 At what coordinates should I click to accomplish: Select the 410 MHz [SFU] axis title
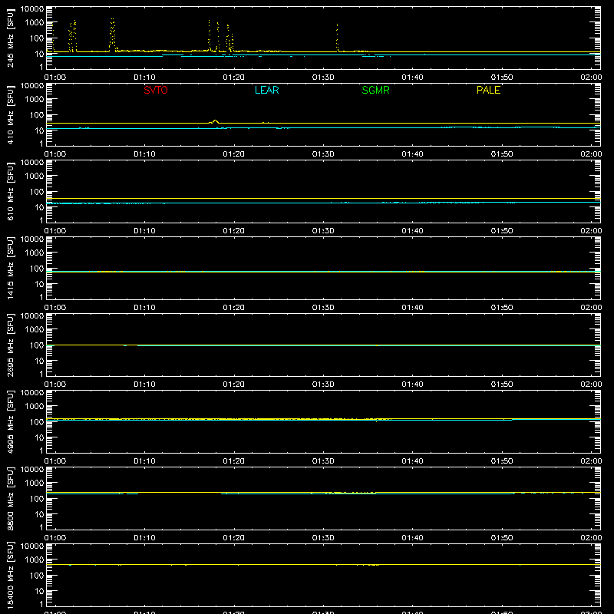pyautogui.click(x=11, y=114)
